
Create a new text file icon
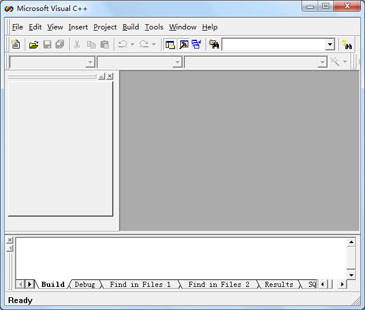[x=16, y=44]
